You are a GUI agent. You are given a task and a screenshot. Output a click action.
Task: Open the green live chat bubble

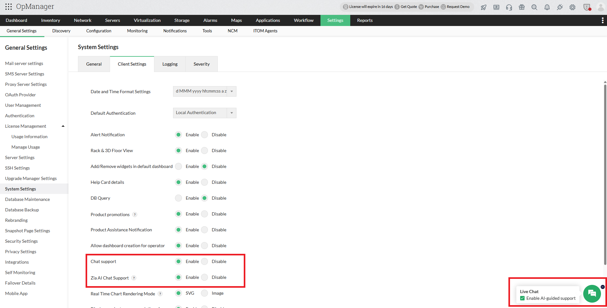point(592,294)
